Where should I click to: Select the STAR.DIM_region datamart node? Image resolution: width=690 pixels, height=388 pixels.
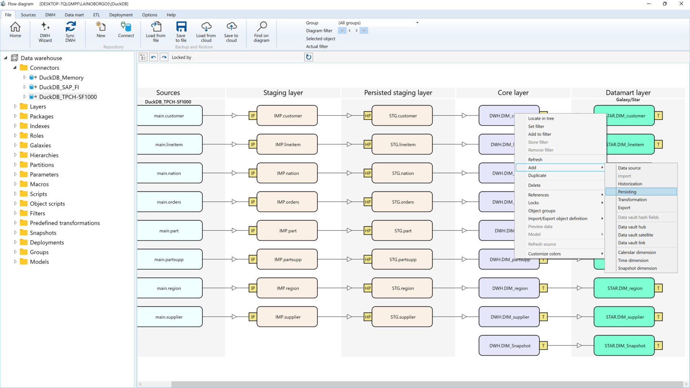coord(624,288)
